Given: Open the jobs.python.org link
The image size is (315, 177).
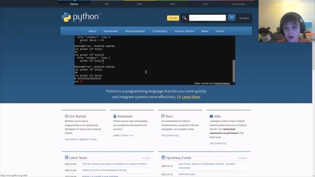Looking at the screenshot, I should [218, 143].
